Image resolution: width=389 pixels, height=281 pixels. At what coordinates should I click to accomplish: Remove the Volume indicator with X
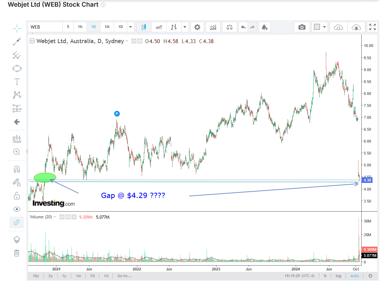point(74,217)
